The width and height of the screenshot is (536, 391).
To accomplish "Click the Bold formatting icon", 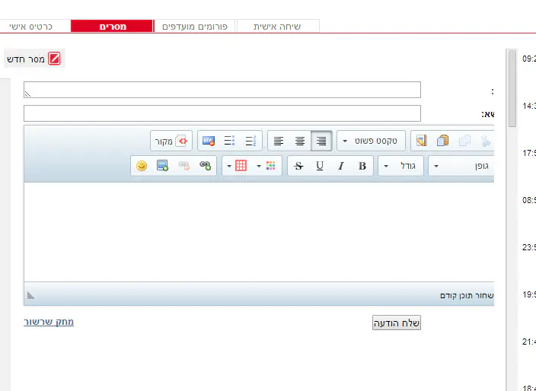I will pyautogui.click(x=362, y=166).
